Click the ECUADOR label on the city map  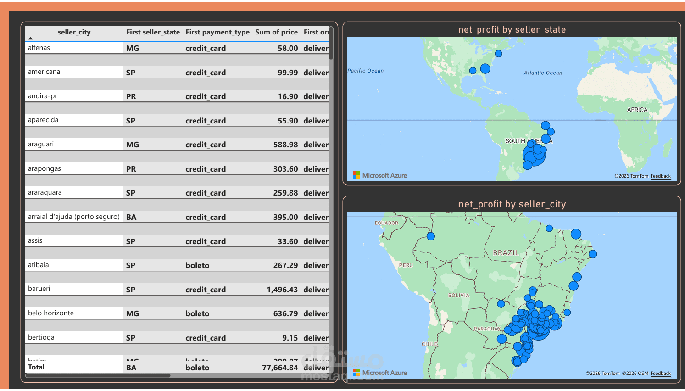point(387,223)
